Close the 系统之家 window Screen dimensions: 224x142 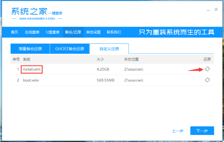coord(217,10)
